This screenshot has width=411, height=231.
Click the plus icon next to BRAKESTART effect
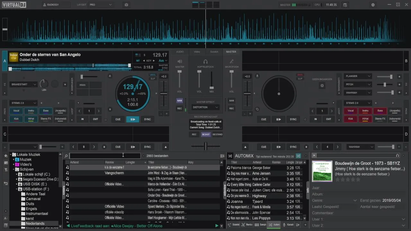click(65, 84)
